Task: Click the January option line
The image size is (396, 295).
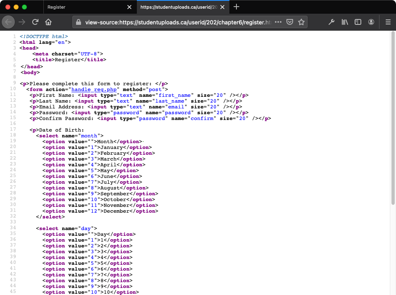Action: pos(97,147)
